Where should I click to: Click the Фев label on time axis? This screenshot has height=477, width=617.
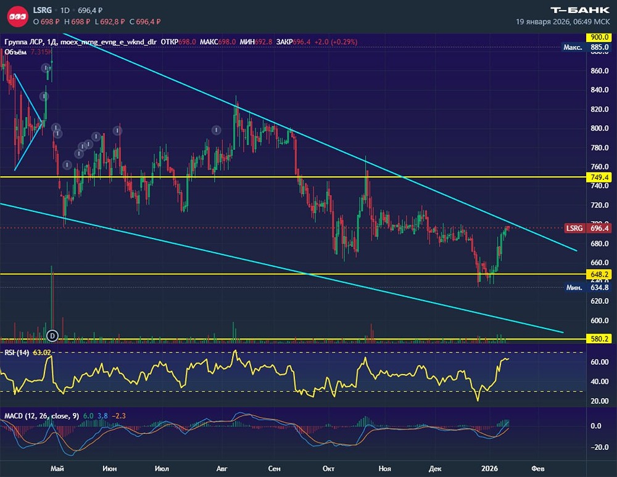tap(538, 468)
